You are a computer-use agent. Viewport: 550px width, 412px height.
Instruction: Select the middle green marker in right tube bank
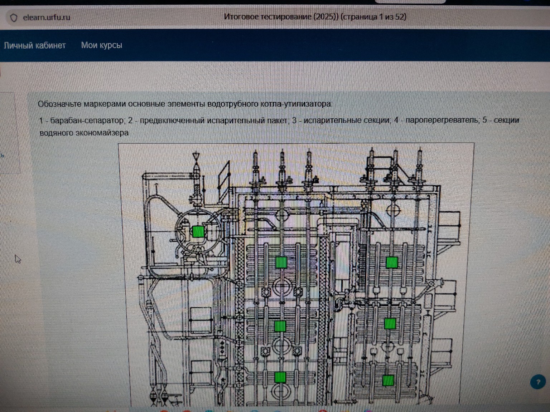tap(390, 323)
